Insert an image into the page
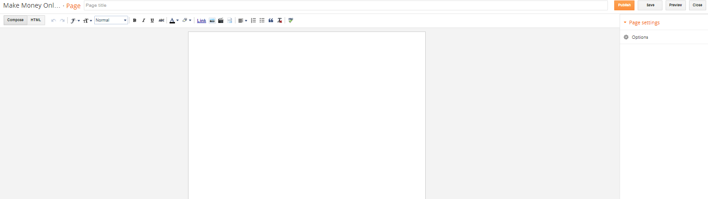 pyautogui.click(x=212, y=20)
